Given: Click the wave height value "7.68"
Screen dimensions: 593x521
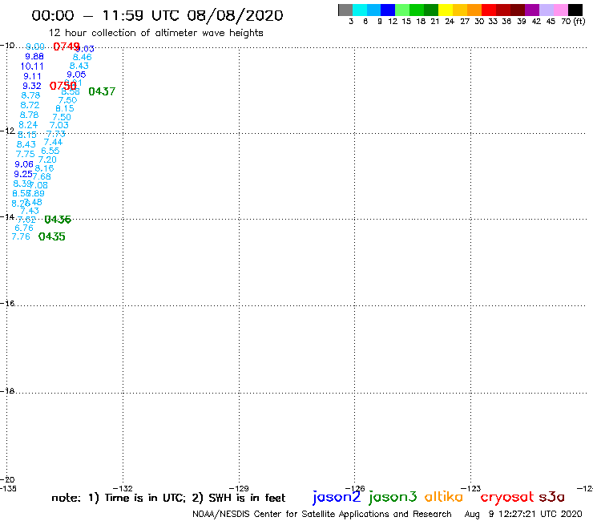Looking at the screenshot, I should tap(42, 176).
